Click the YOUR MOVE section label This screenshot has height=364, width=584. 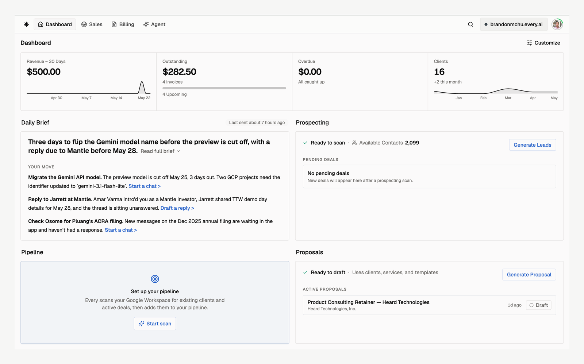[41, 167]
